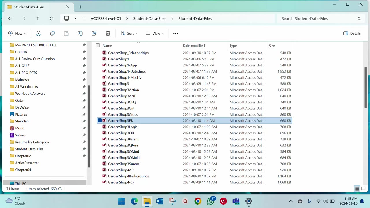
Task: Close the Student-Data-Files tab
Action: point(68,7)
